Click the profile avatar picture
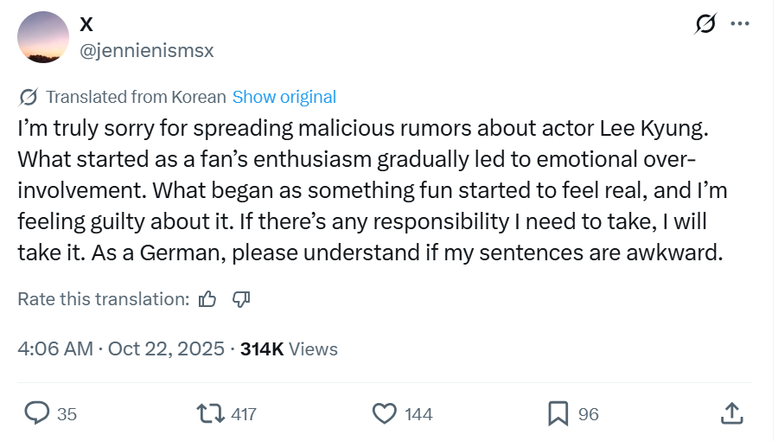Viewport: 778px width, 441px height. click(43, 37)
